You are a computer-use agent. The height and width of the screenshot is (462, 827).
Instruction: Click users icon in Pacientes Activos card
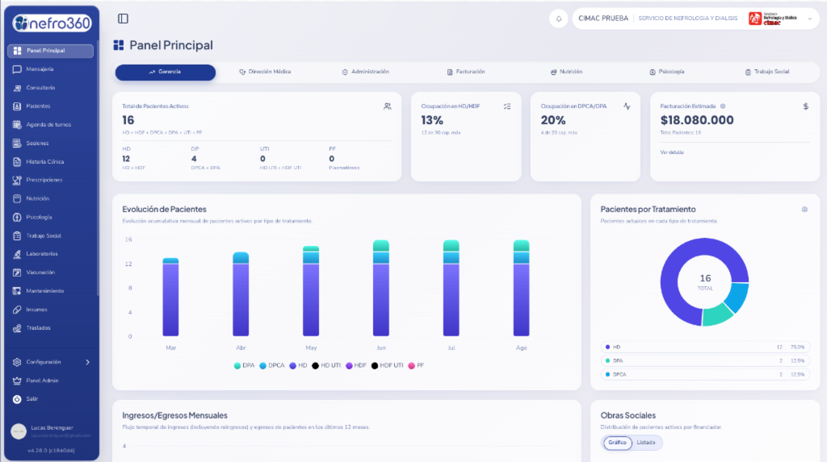387,106
